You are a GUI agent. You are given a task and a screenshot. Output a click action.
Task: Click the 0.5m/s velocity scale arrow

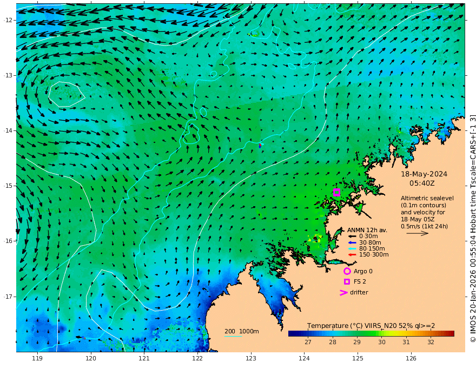tap(418, 233)
